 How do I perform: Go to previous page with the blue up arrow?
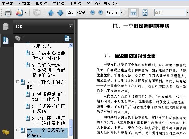click(x=51, y=13)
